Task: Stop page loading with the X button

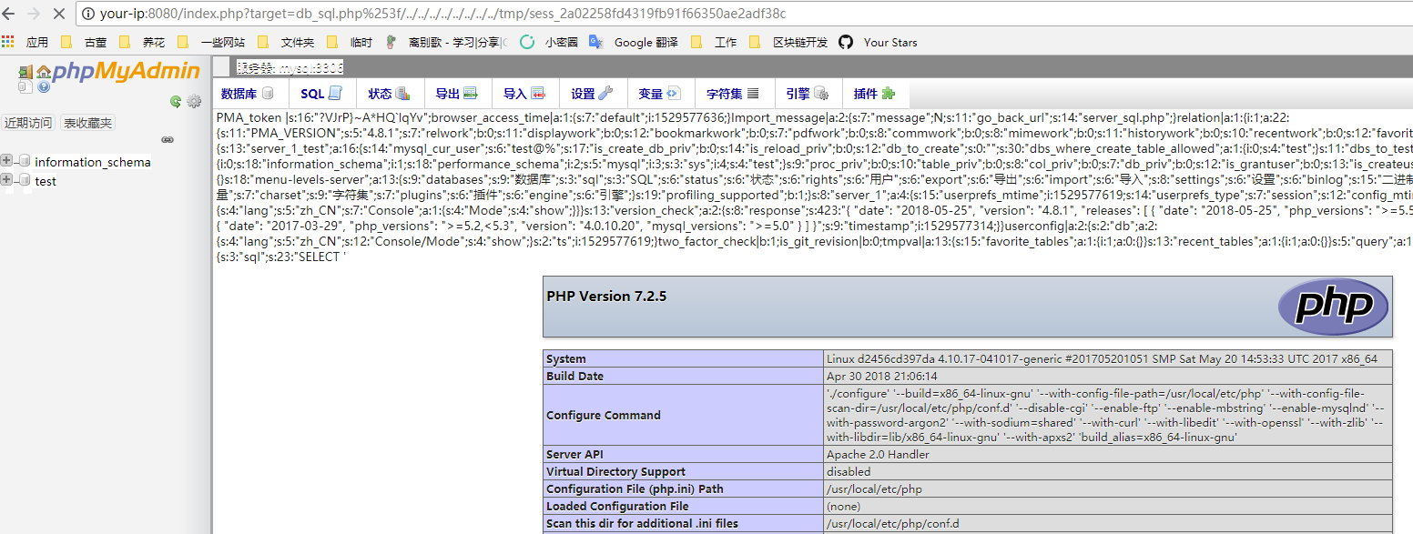Action: tap(58, 14)
